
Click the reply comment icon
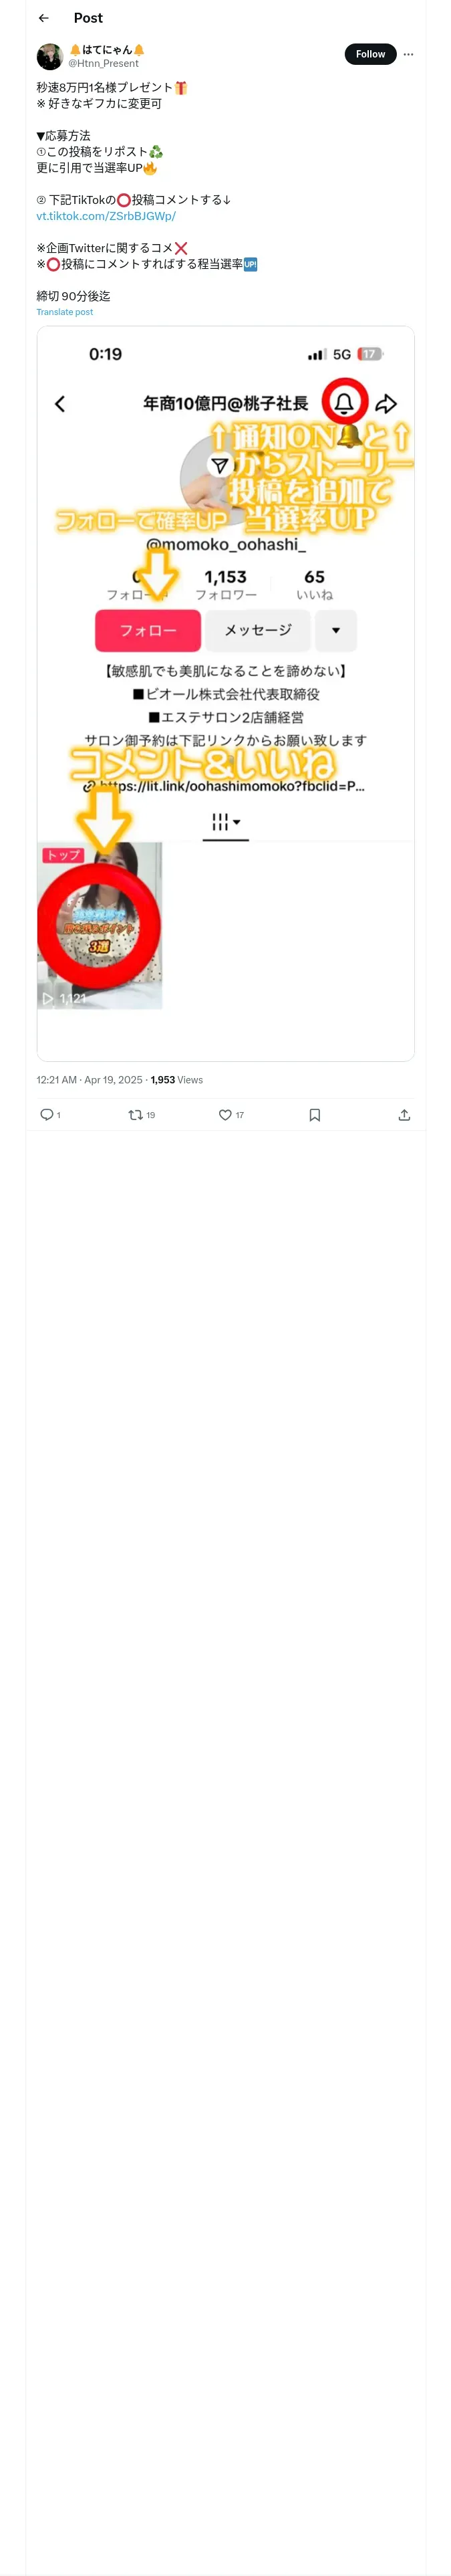[46, 1114]
